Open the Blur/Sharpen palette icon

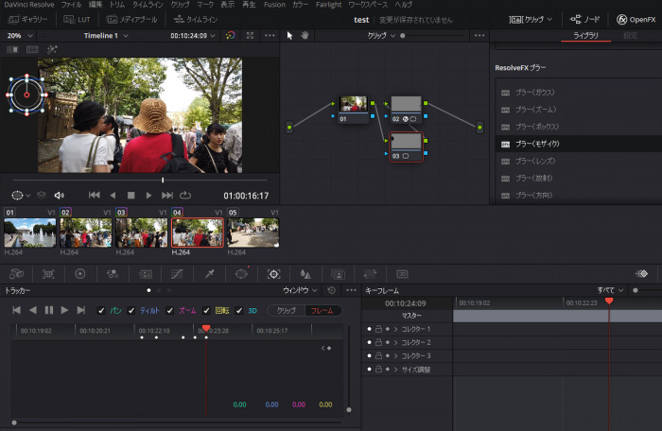point(305,274)
